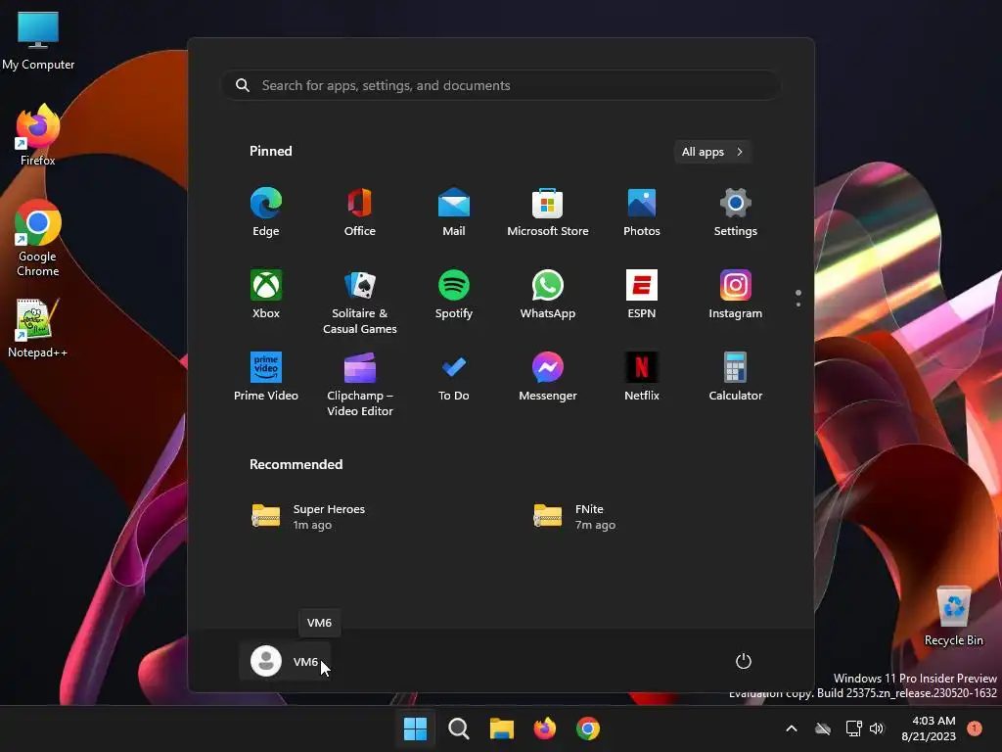This screenshot has height=752, width=1002.
Task: Select the Google Chrome desktop shortcut
Action: pyautogui.click(x=38, y=239)
